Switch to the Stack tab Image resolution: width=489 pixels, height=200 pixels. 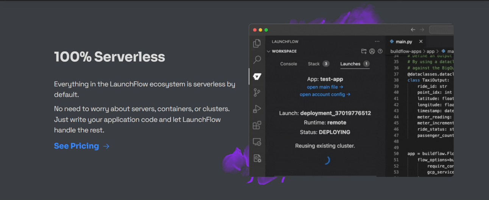(318, 64)
